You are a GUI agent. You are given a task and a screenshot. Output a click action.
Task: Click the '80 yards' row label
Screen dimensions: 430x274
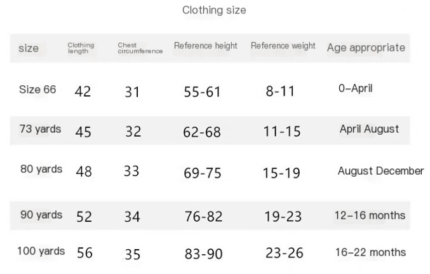tap(41, 170)
